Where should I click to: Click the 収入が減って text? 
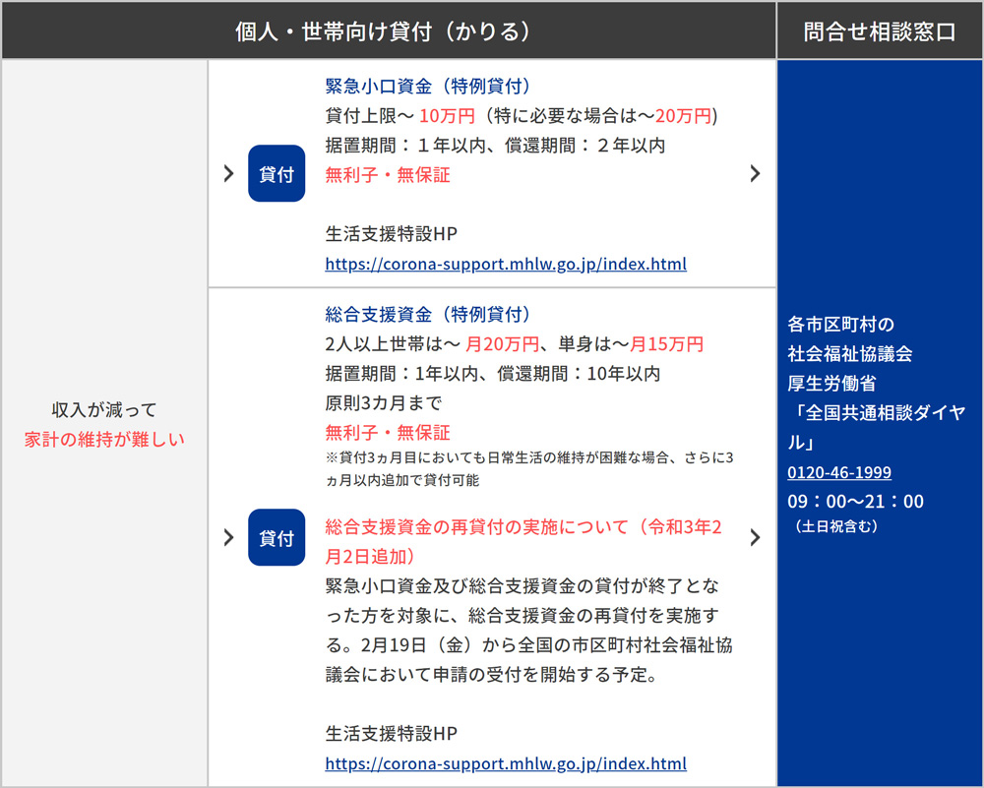[104, 410]
